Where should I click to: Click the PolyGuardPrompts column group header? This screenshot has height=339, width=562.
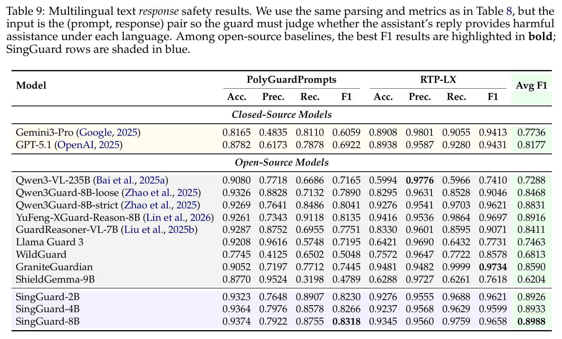pos(291,80)
